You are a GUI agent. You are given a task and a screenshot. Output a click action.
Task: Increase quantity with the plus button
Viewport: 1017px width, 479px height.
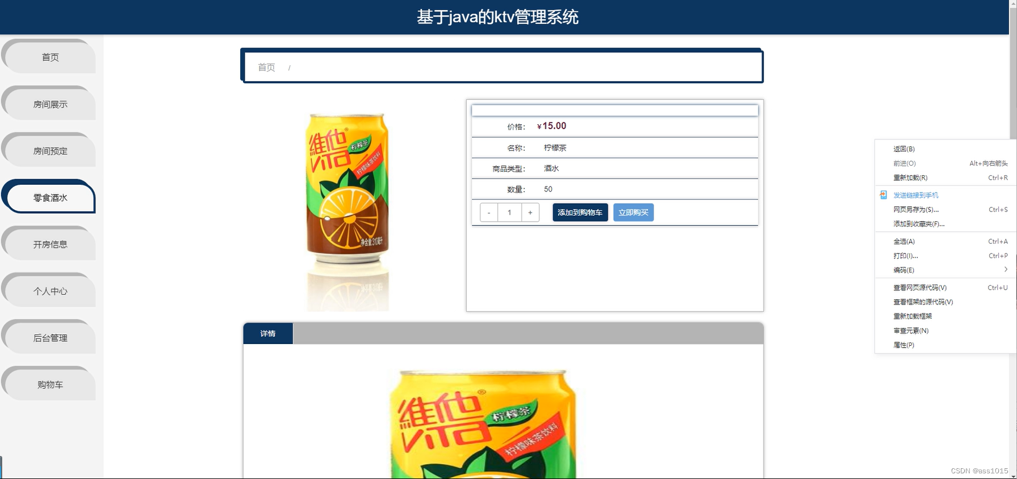[530, 213]
